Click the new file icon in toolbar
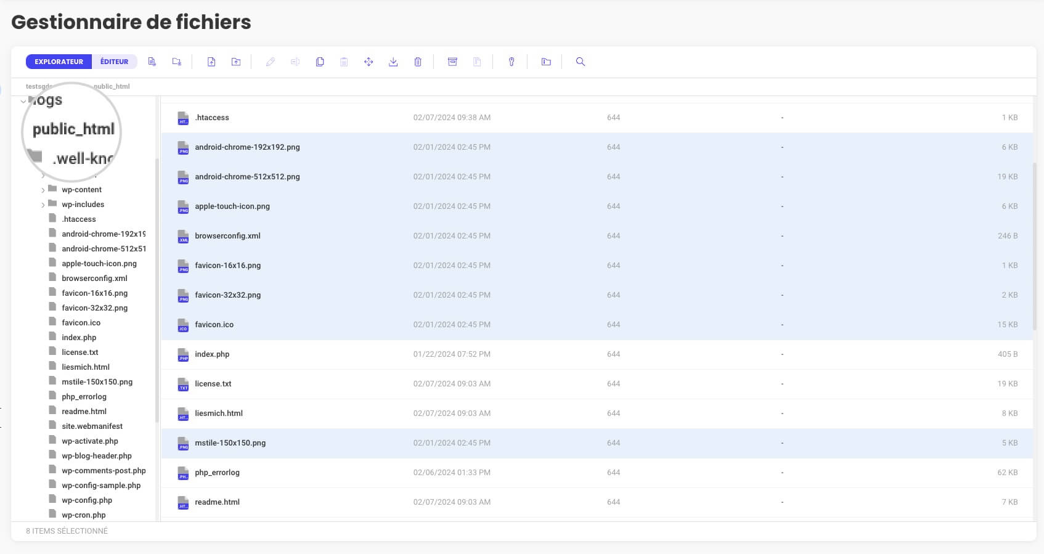Screen dimensions: 1044x554 pos(152,62)
